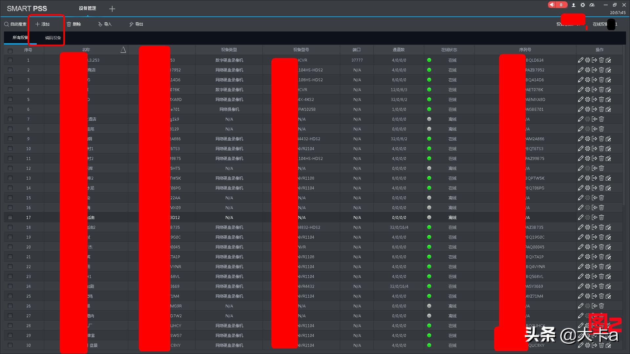Click the login arrow icon for offline row 7
The height and width of the screenshot is (354, 630).
click(x=595, y=119)
